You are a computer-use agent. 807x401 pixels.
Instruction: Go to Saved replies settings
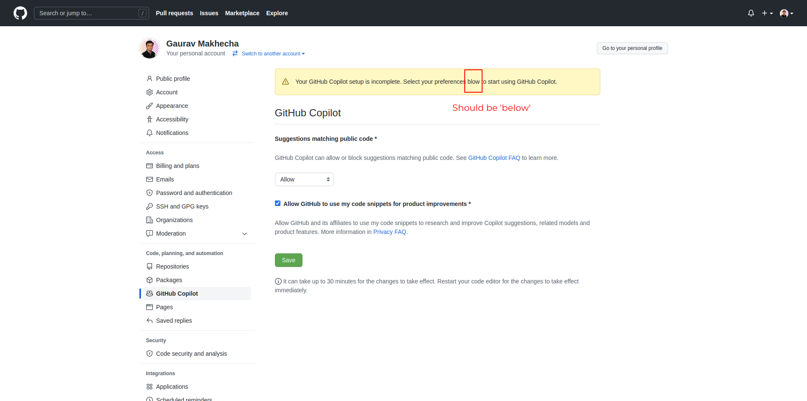197,321
